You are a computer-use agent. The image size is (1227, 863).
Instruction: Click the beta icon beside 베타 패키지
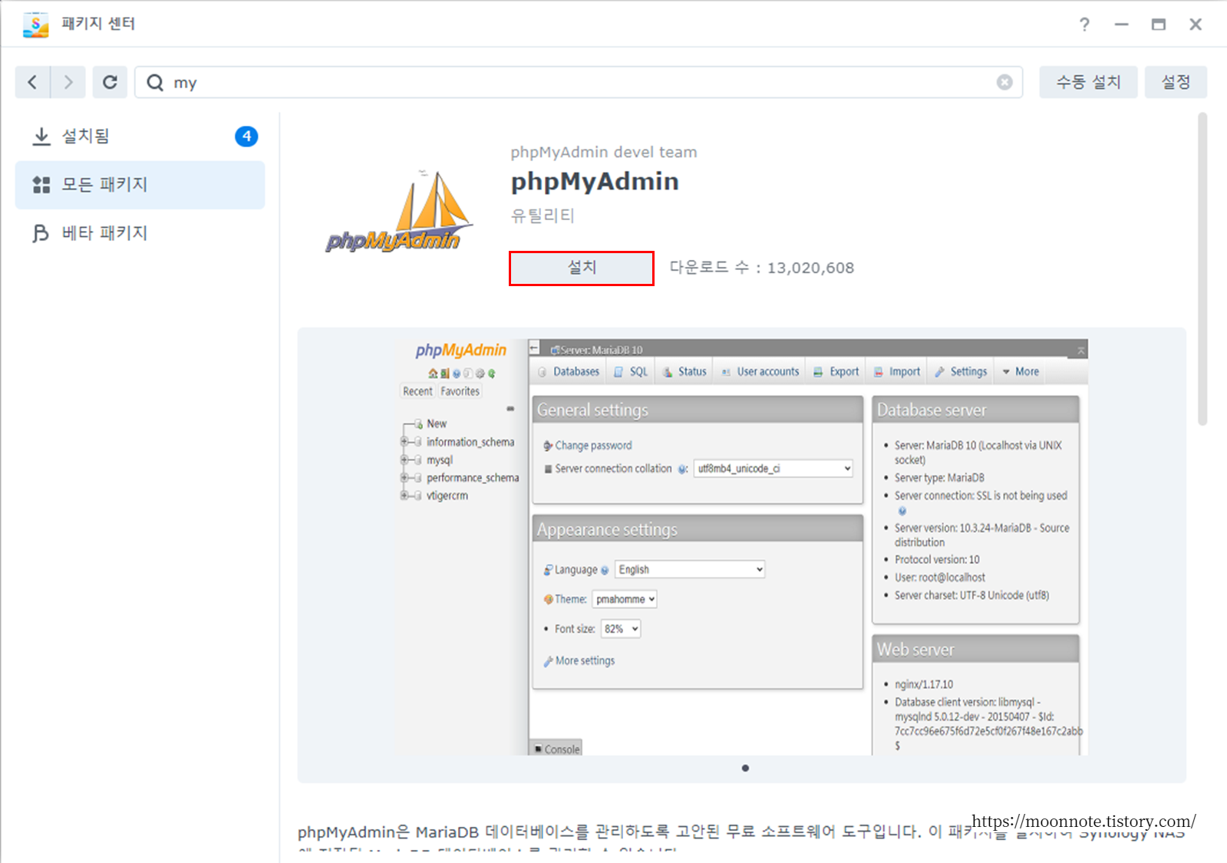tap(41, 233)
